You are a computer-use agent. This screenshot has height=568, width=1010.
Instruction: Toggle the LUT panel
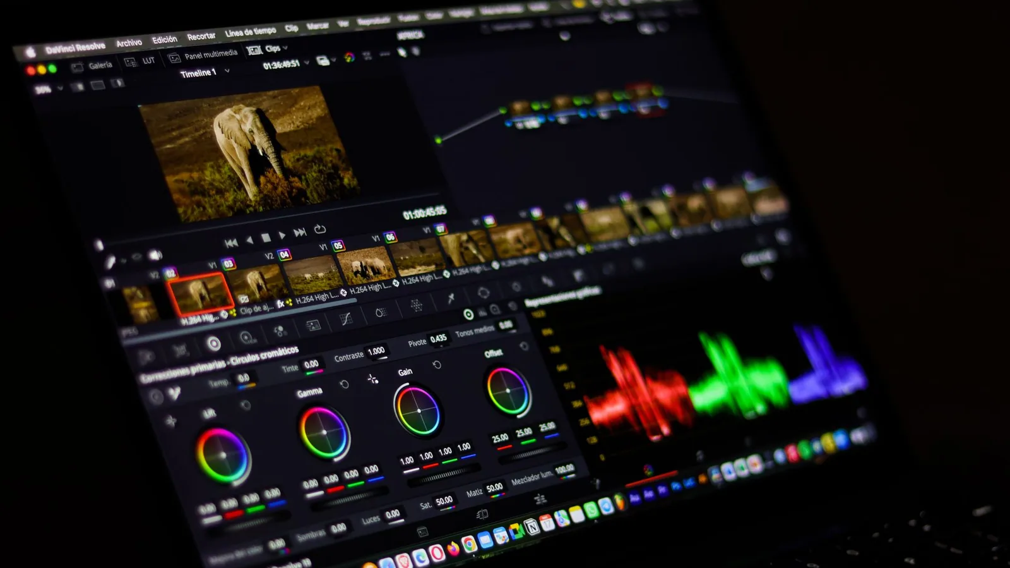[x=140, y=61]
